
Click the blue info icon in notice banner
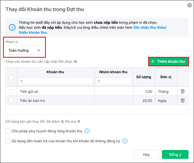click(12, 27)
